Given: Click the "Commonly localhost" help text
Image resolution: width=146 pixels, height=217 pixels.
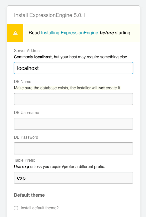Looking at the screenshot, I should point(71,57).
